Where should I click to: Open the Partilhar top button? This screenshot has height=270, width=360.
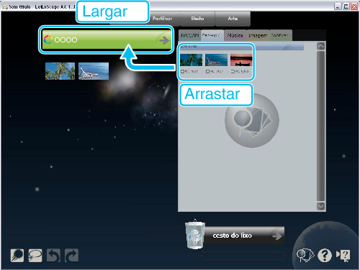[x=162, y=19]
